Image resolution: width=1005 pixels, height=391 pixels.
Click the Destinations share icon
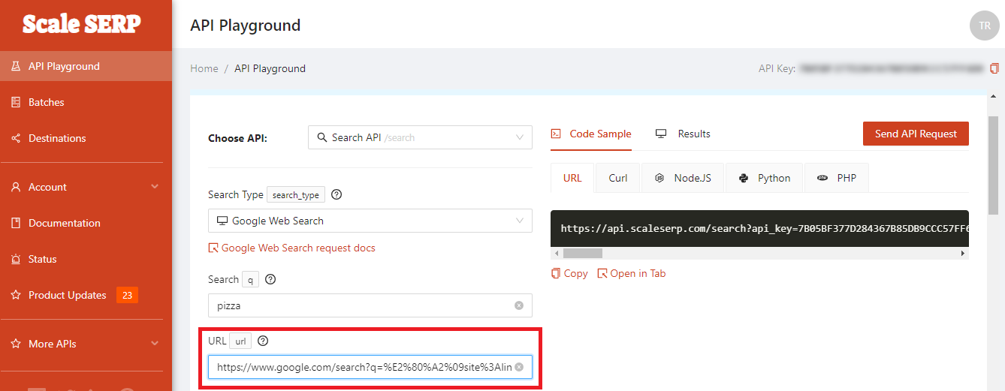pos(16,138)
